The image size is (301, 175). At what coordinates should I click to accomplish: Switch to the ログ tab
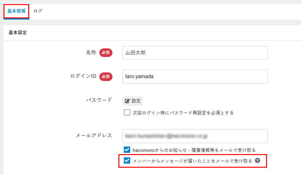coord(38,11)
